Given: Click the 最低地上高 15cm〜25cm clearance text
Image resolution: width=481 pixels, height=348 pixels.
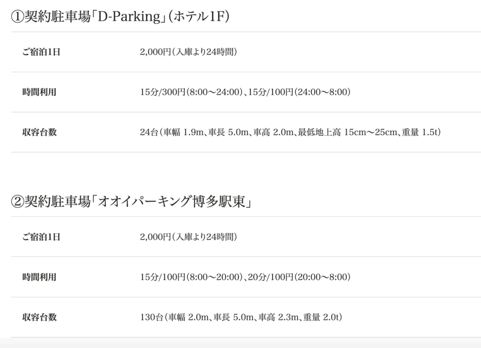Looking at the screenshot, I should (x=348, y=132).
